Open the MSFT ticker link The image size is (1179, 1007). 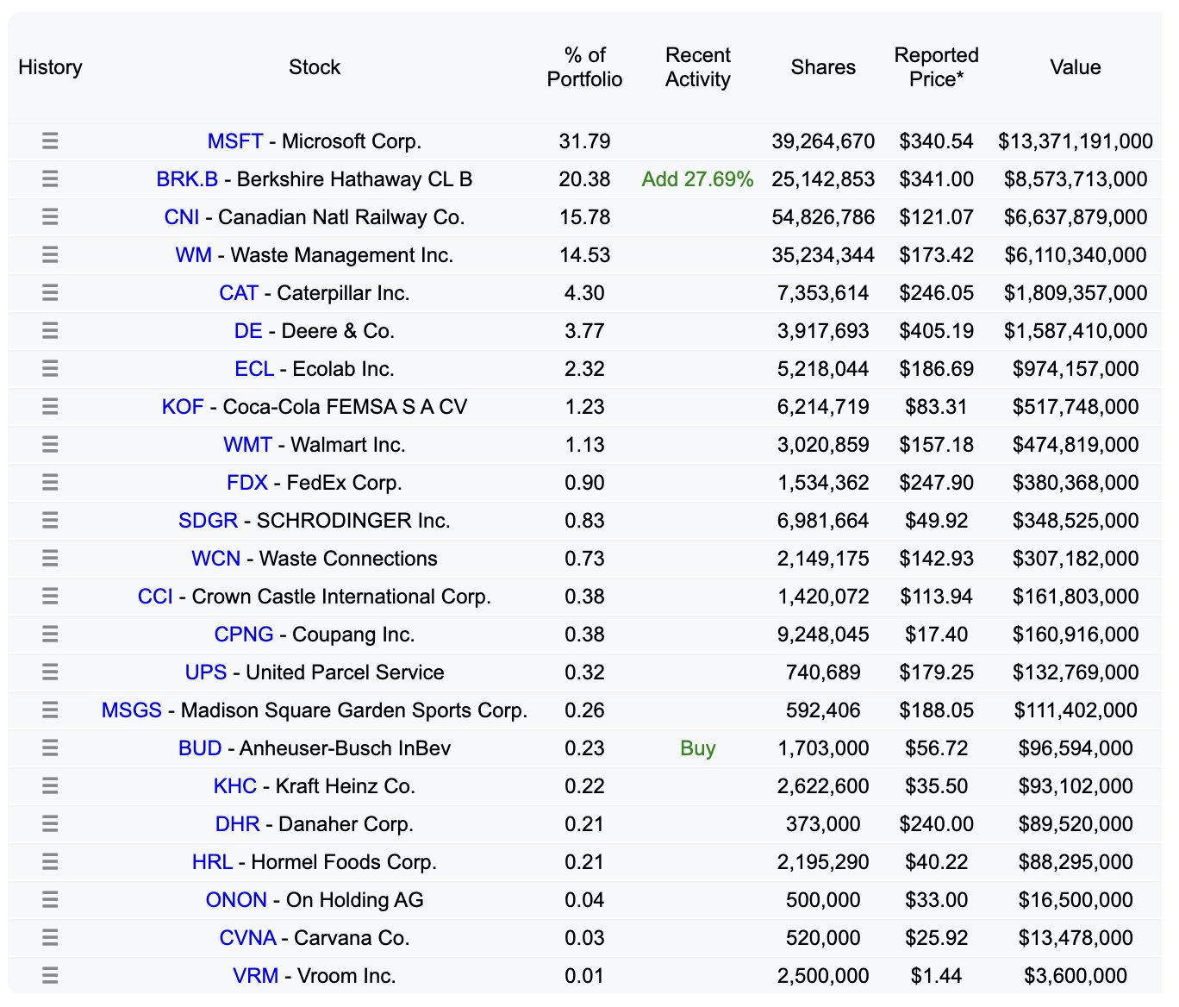click(x=234, y=141)
